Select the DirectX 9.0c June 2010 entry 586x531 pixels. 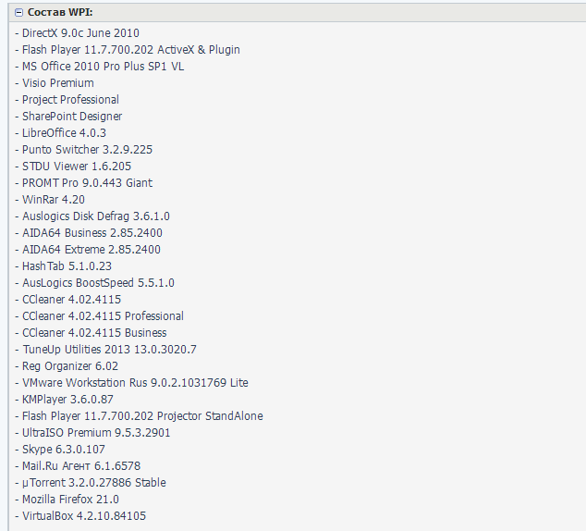pos(80,33)
